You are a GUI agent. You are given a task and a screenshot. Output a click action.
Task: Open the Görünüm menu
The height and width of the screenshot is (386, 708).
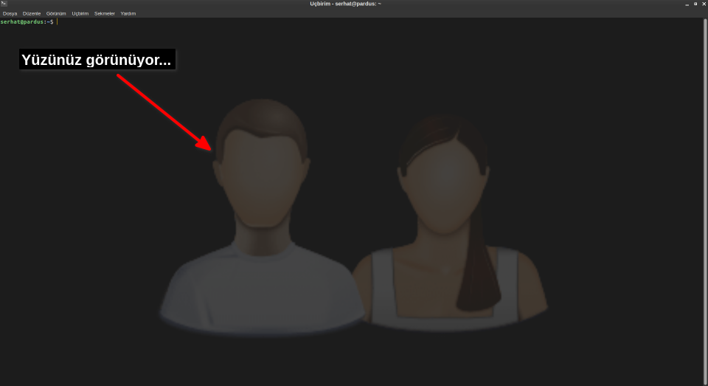(56, 13)
